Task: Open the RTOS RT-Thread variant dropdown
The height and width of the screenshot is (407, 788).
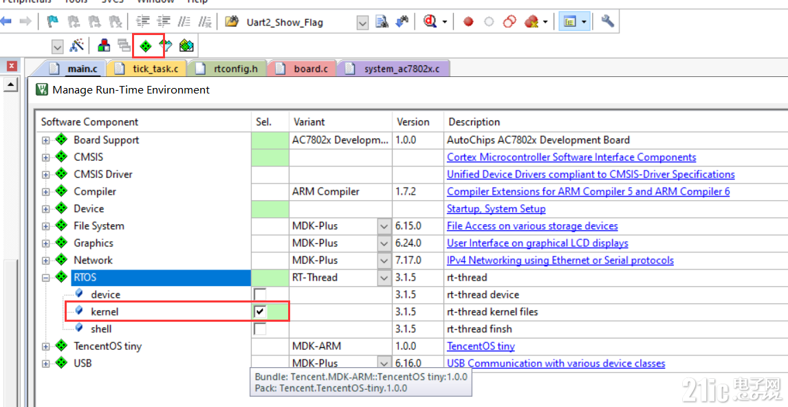Action: pos(384,277)
